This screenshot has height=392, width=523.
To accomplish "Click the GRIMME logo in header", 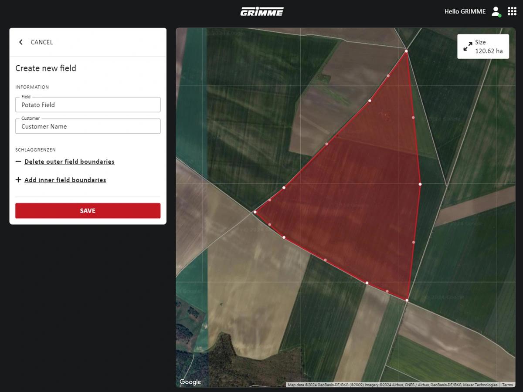I will [x=261, y=11].
